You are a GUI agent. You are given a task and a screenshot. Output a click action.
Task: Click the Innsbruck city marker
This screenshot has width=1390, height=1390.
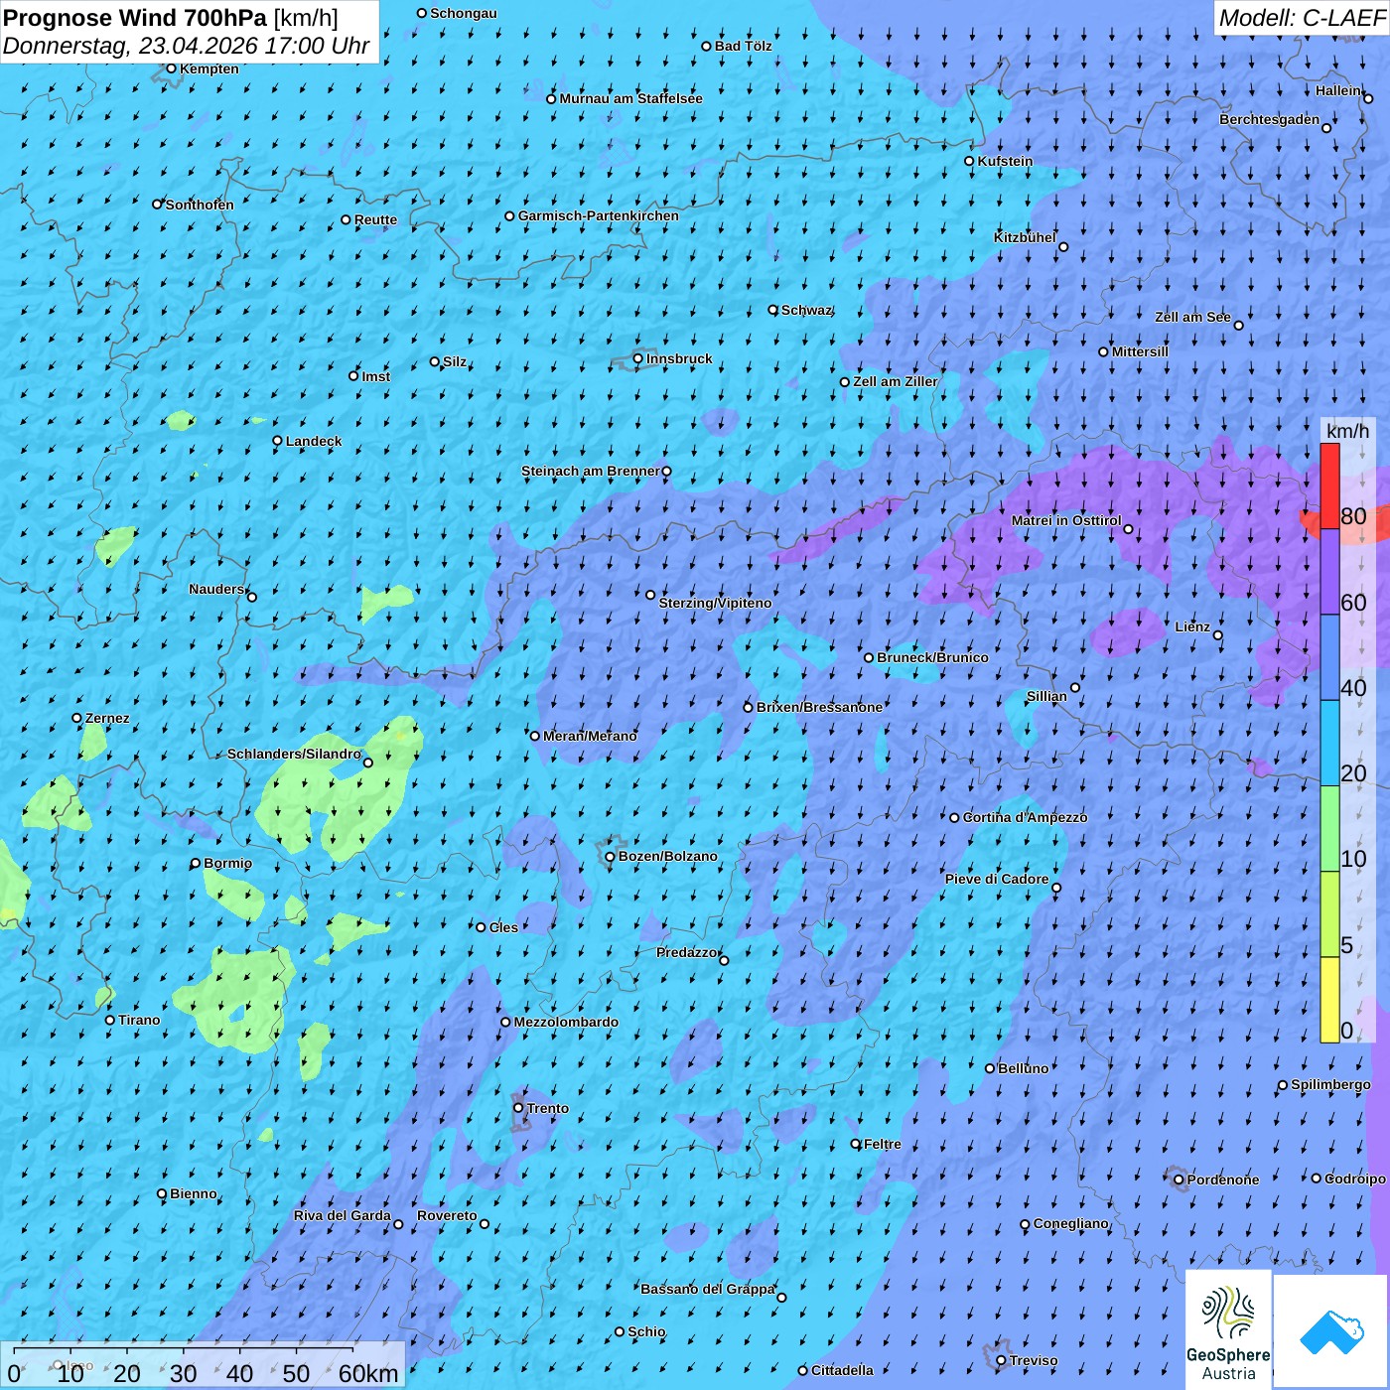637,358
